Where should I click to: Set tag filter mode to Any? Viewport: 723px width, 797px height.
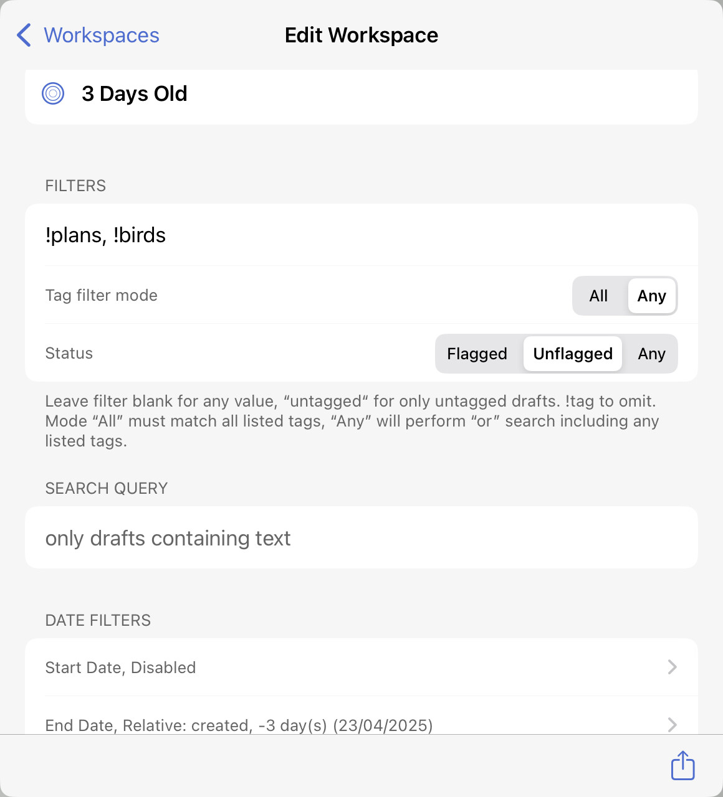tap(651, 296)
